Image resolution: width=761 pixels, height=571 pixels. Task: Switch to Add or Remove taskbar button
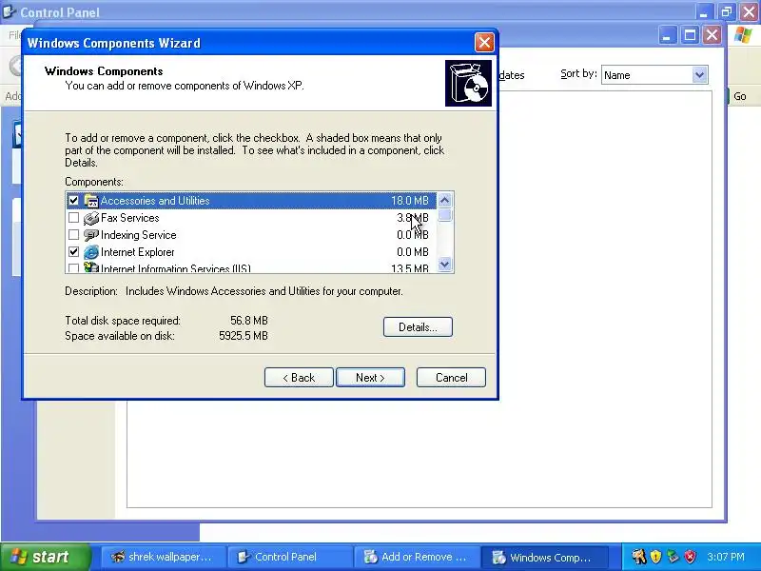click(x=417, y=557)
